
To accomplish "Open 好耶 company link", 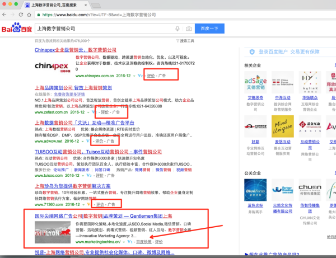I will pyautogui.click(x=255, y=142).
